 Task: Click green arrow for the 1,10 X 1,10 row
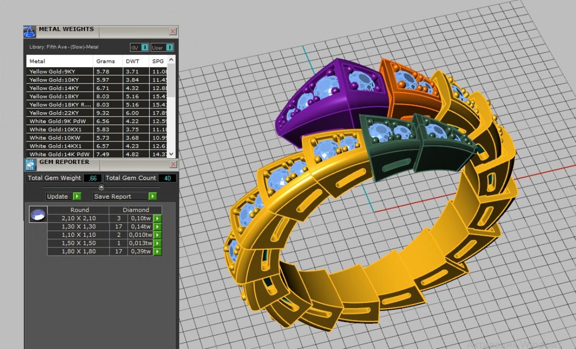coord(157,235)
